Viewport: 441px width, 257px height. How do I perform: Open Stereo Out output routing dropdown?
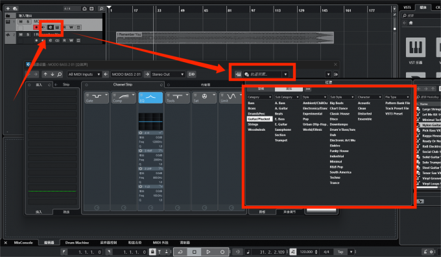(x=167, y=74)
